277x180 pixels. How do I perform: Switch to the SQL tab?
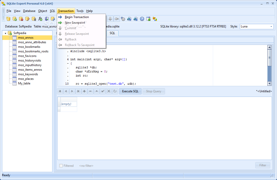(x=112, y=33)
